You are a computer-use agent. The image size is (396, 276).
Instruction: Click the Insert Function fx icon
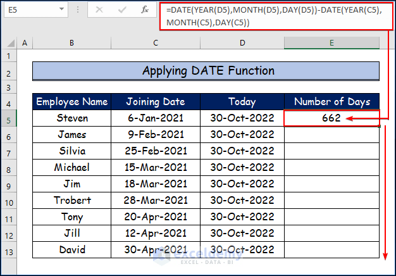(x=144, y=10)
